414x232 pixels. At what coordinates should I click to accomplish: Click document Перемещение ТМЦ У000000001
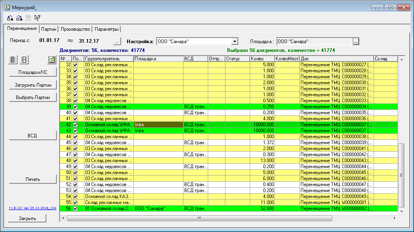pyautogui.click(x=336, y=203)
